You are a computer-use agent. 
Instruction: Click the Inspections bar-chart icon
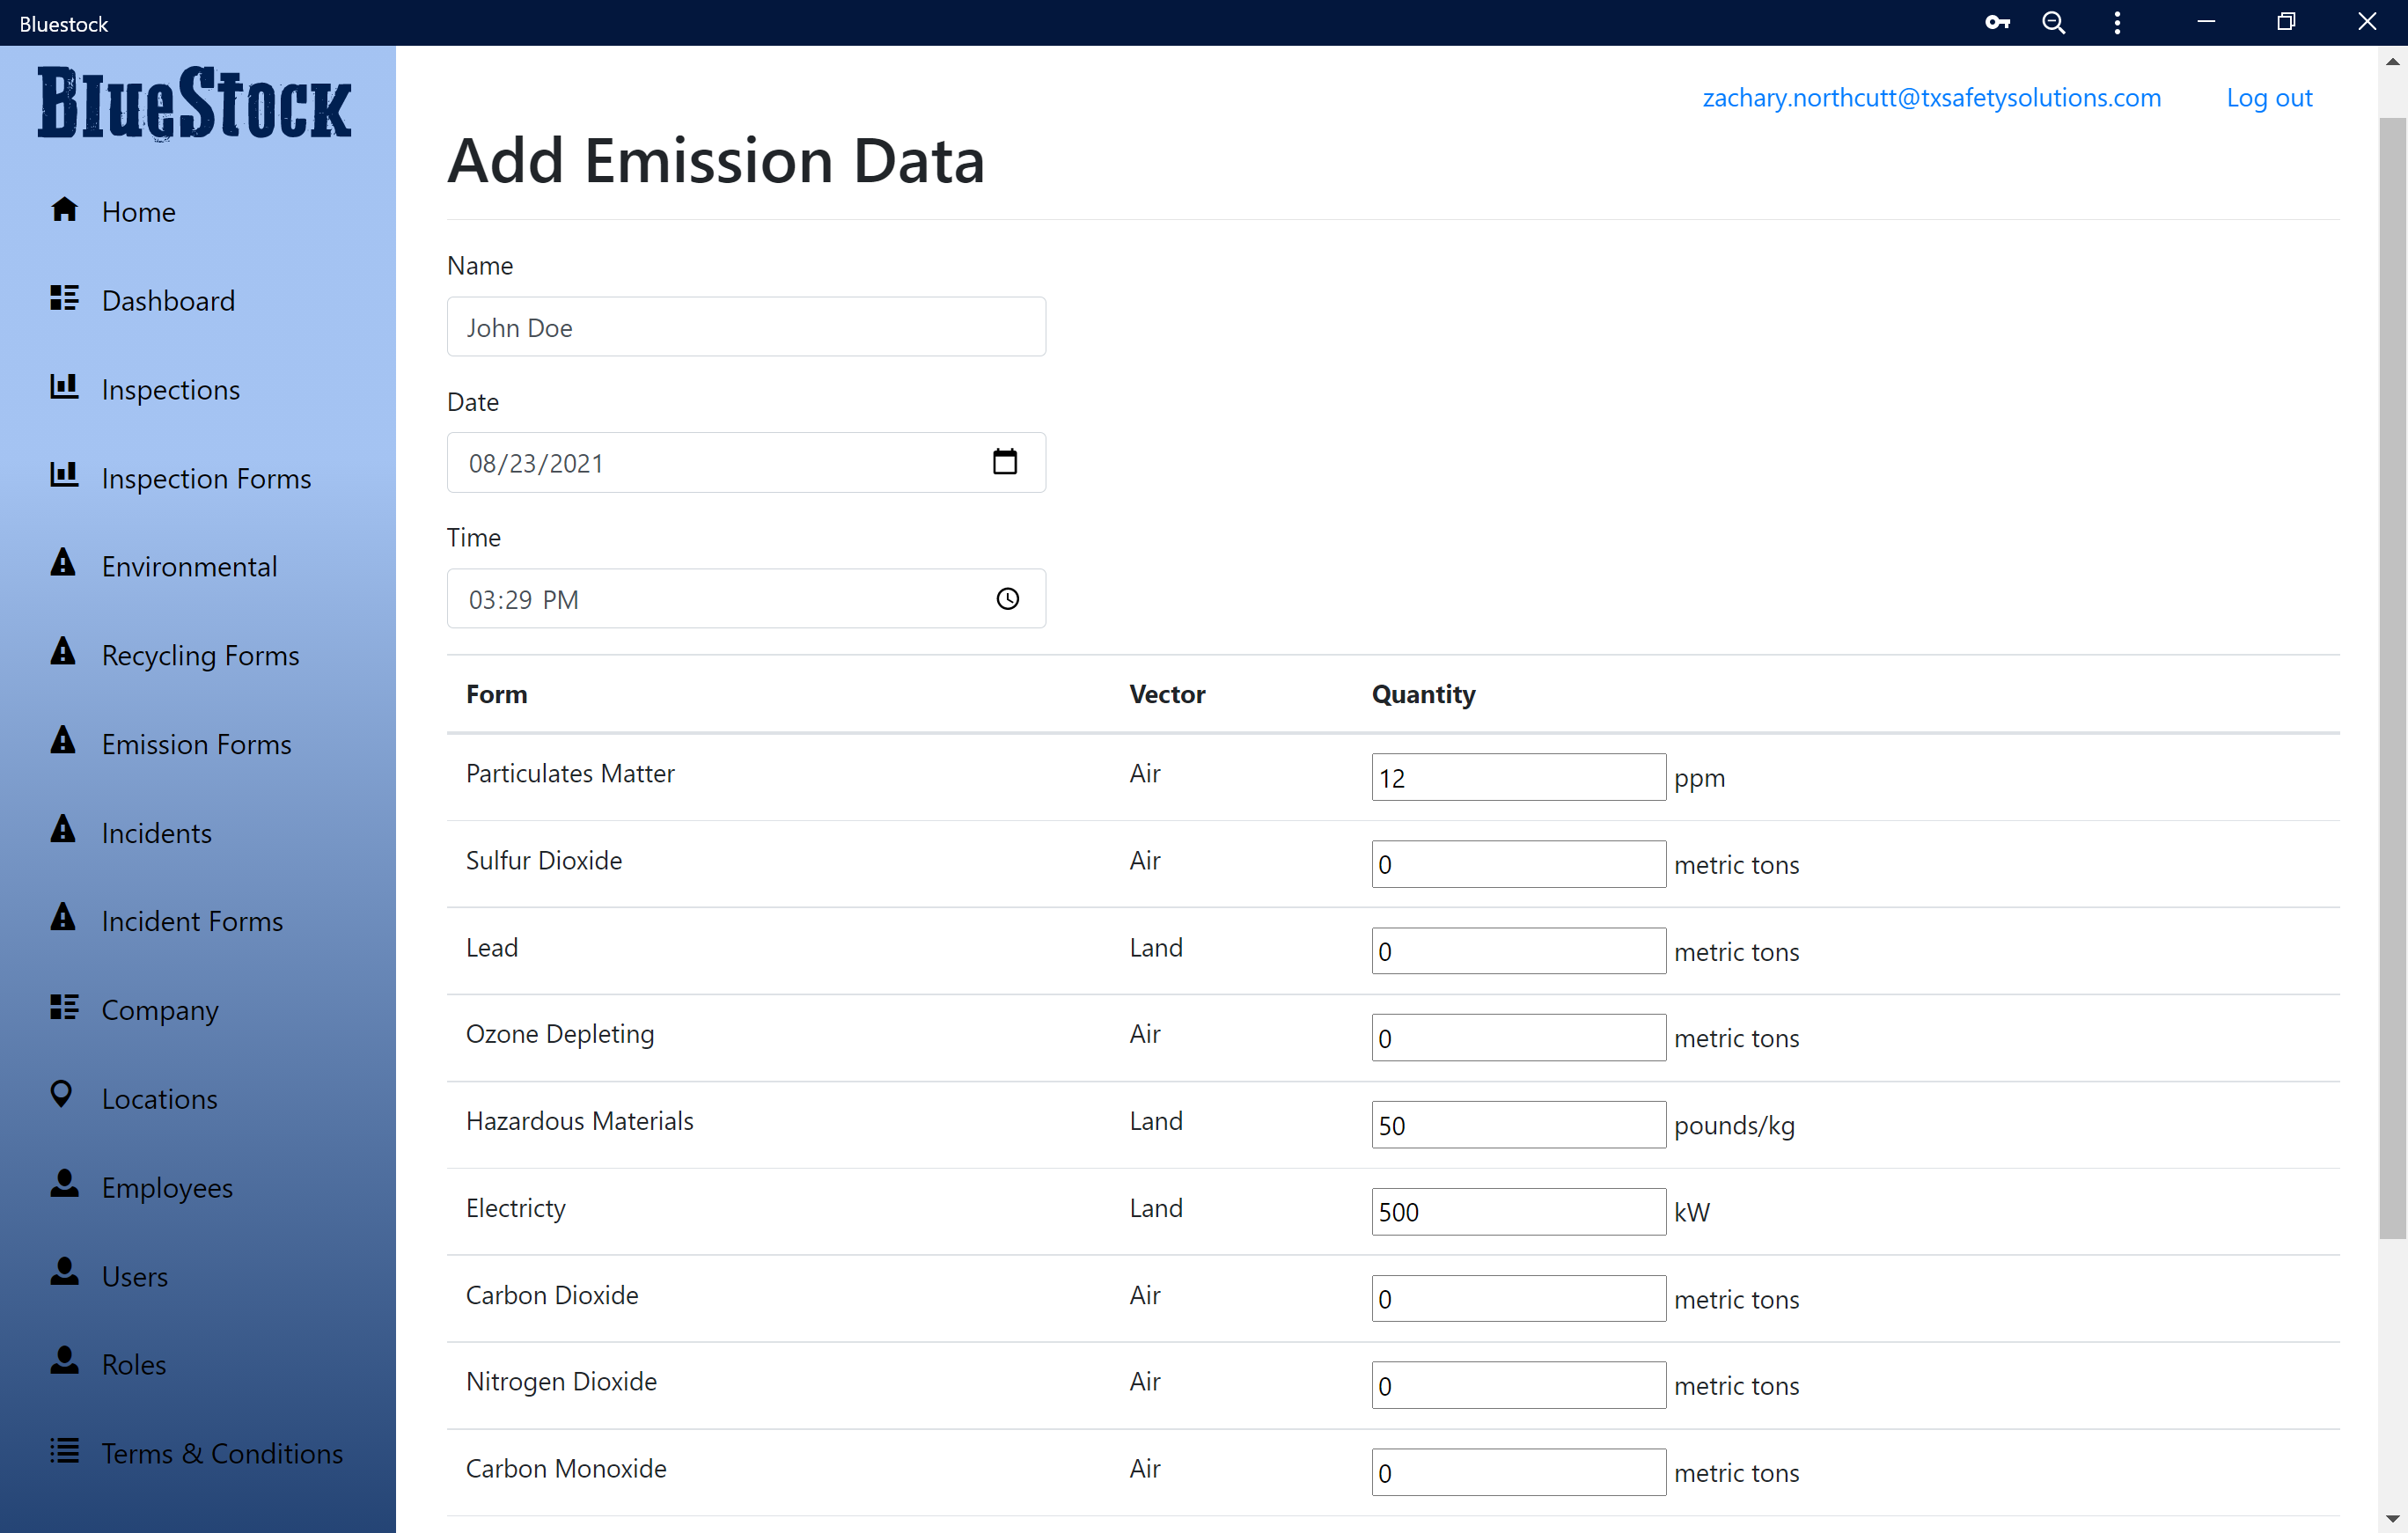64,388
